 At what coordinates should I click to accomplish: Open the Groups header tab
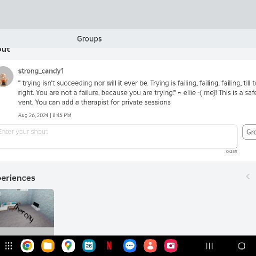coord(89,39)
